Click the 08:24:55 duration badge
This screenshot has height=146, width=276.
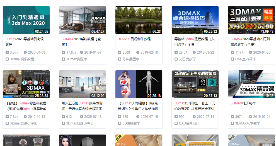(42, 31)
